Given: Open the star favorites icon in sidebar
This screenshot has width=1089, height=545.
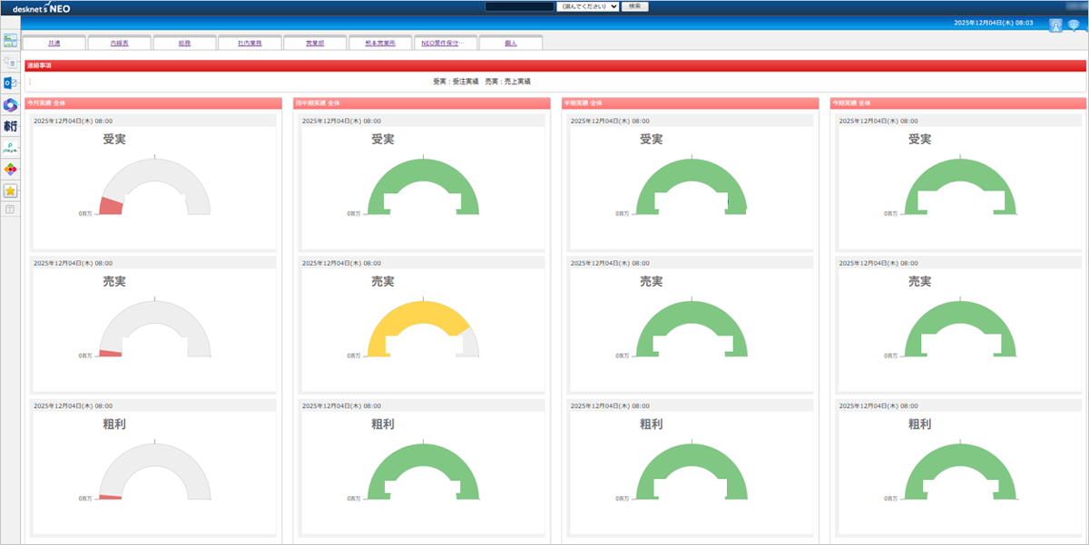Looking at the screenshot, I should coord(11,190).
